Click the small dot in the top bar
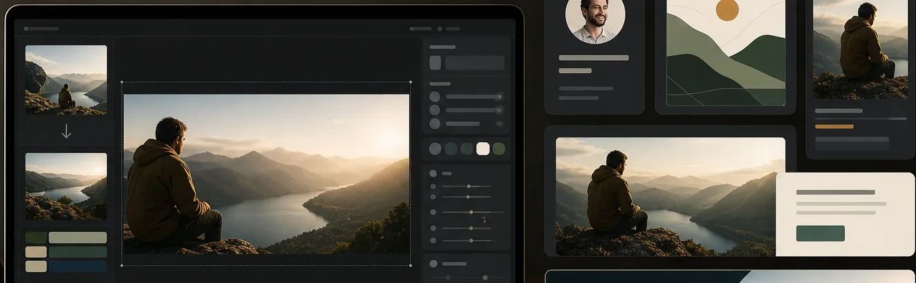This screenshot has height=283, width=916. coord(440,29)
